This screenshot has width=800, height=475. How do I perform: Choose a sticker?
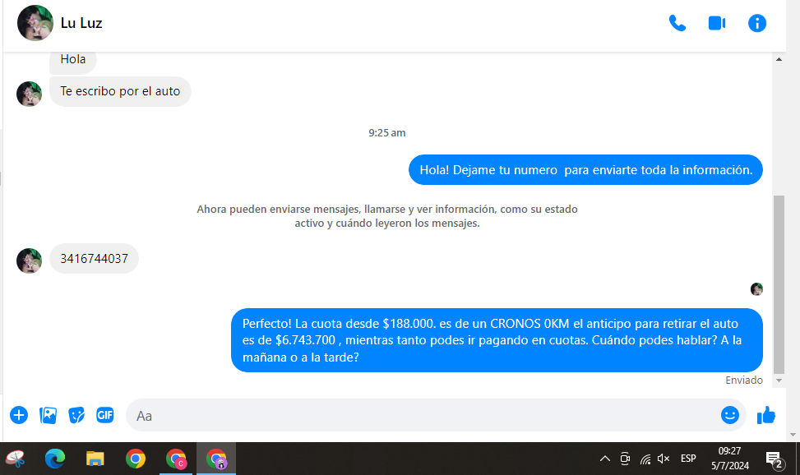[x=76, y=415]
